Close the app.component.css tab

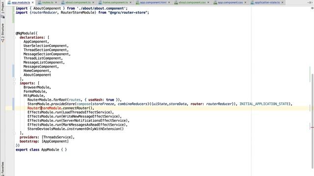245,2
